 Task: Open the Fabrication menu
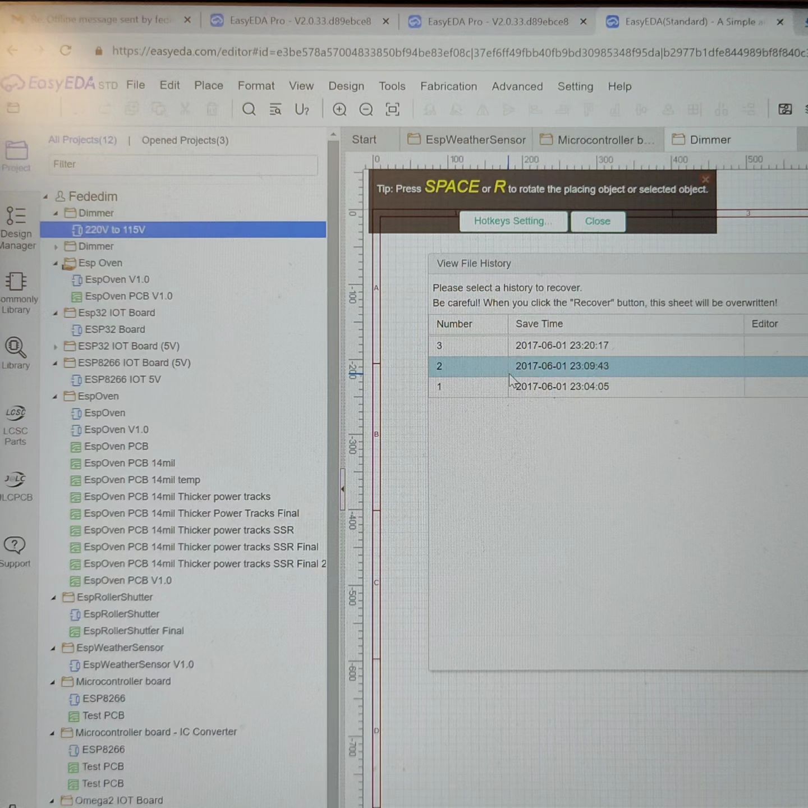click(x=448, y=86)
